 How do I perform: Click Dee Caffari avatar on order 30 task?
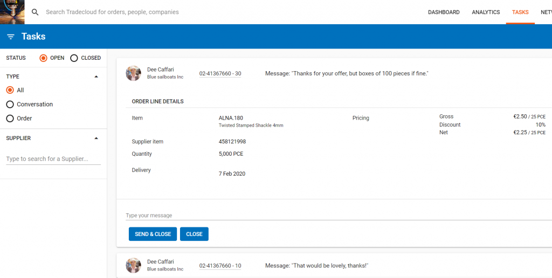tap(134, 73)
